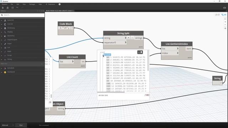Click the canvas zoom in icon
The width and height of the screenshot is (228, 128).
pos(225,22)
